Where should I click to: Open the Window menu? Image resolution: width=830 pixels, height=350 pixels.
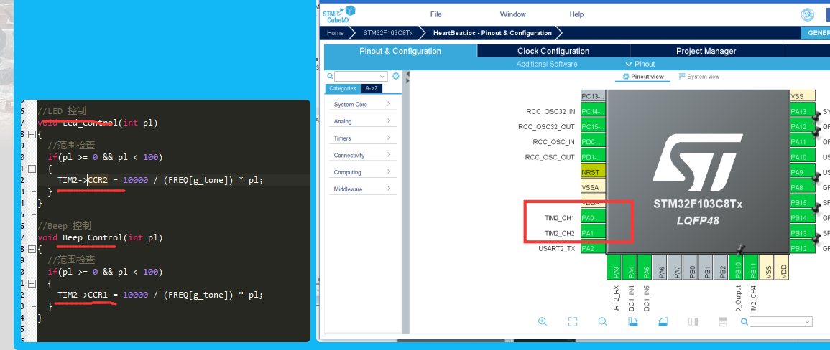pyautogui.click(x=513, y=14)
